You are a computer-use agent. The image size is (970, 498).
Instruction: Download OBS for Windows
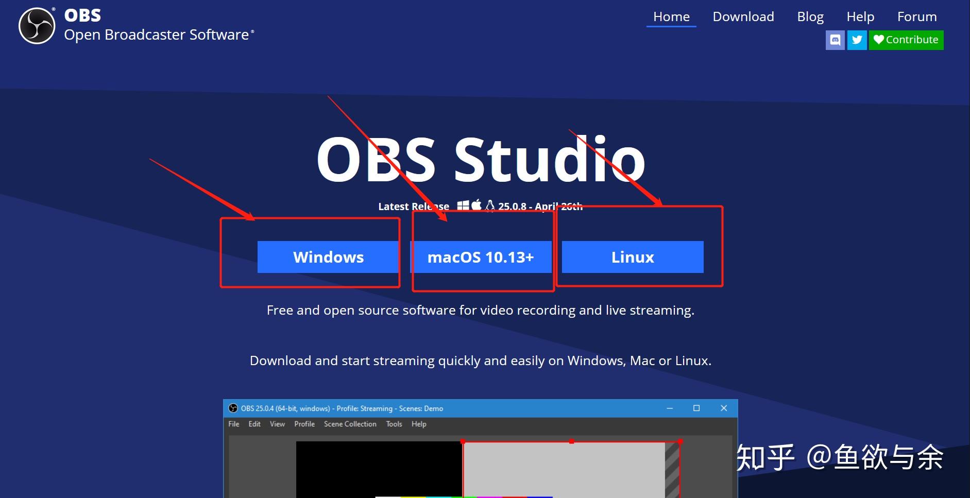coord(328,257)
